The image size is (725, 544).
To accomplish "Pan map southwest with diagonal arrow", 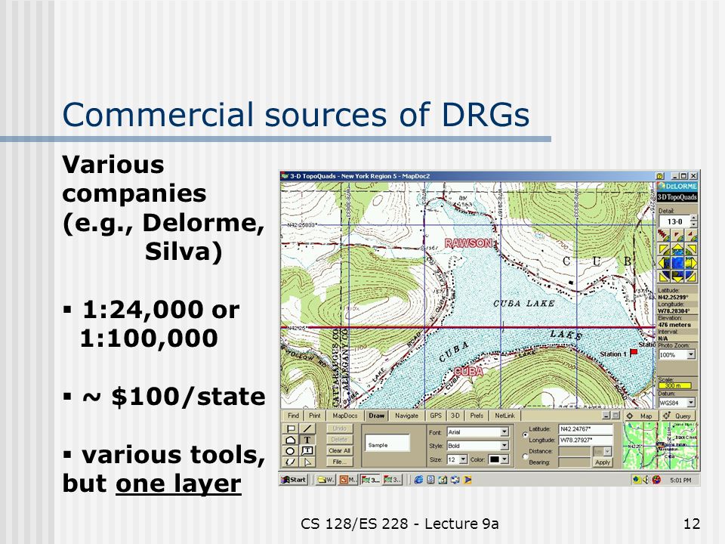I will 665,277.
